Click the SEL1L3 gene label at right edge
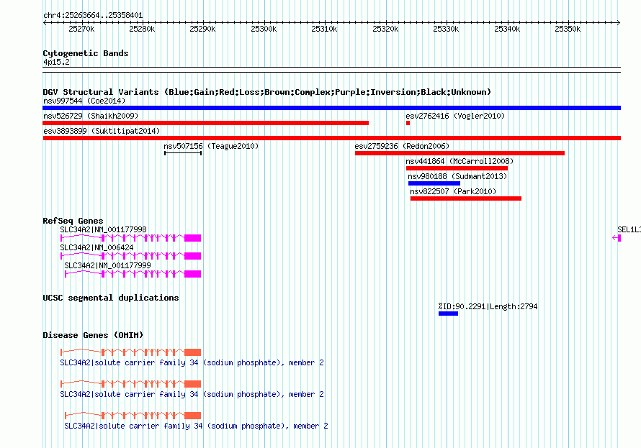This screenshot has width=641, height=448. click(629, 229)
